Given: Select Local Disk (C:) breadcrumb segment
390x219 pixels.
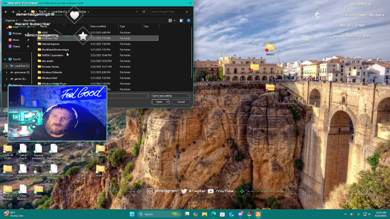Looking at the screenshot, I should 59,12.
